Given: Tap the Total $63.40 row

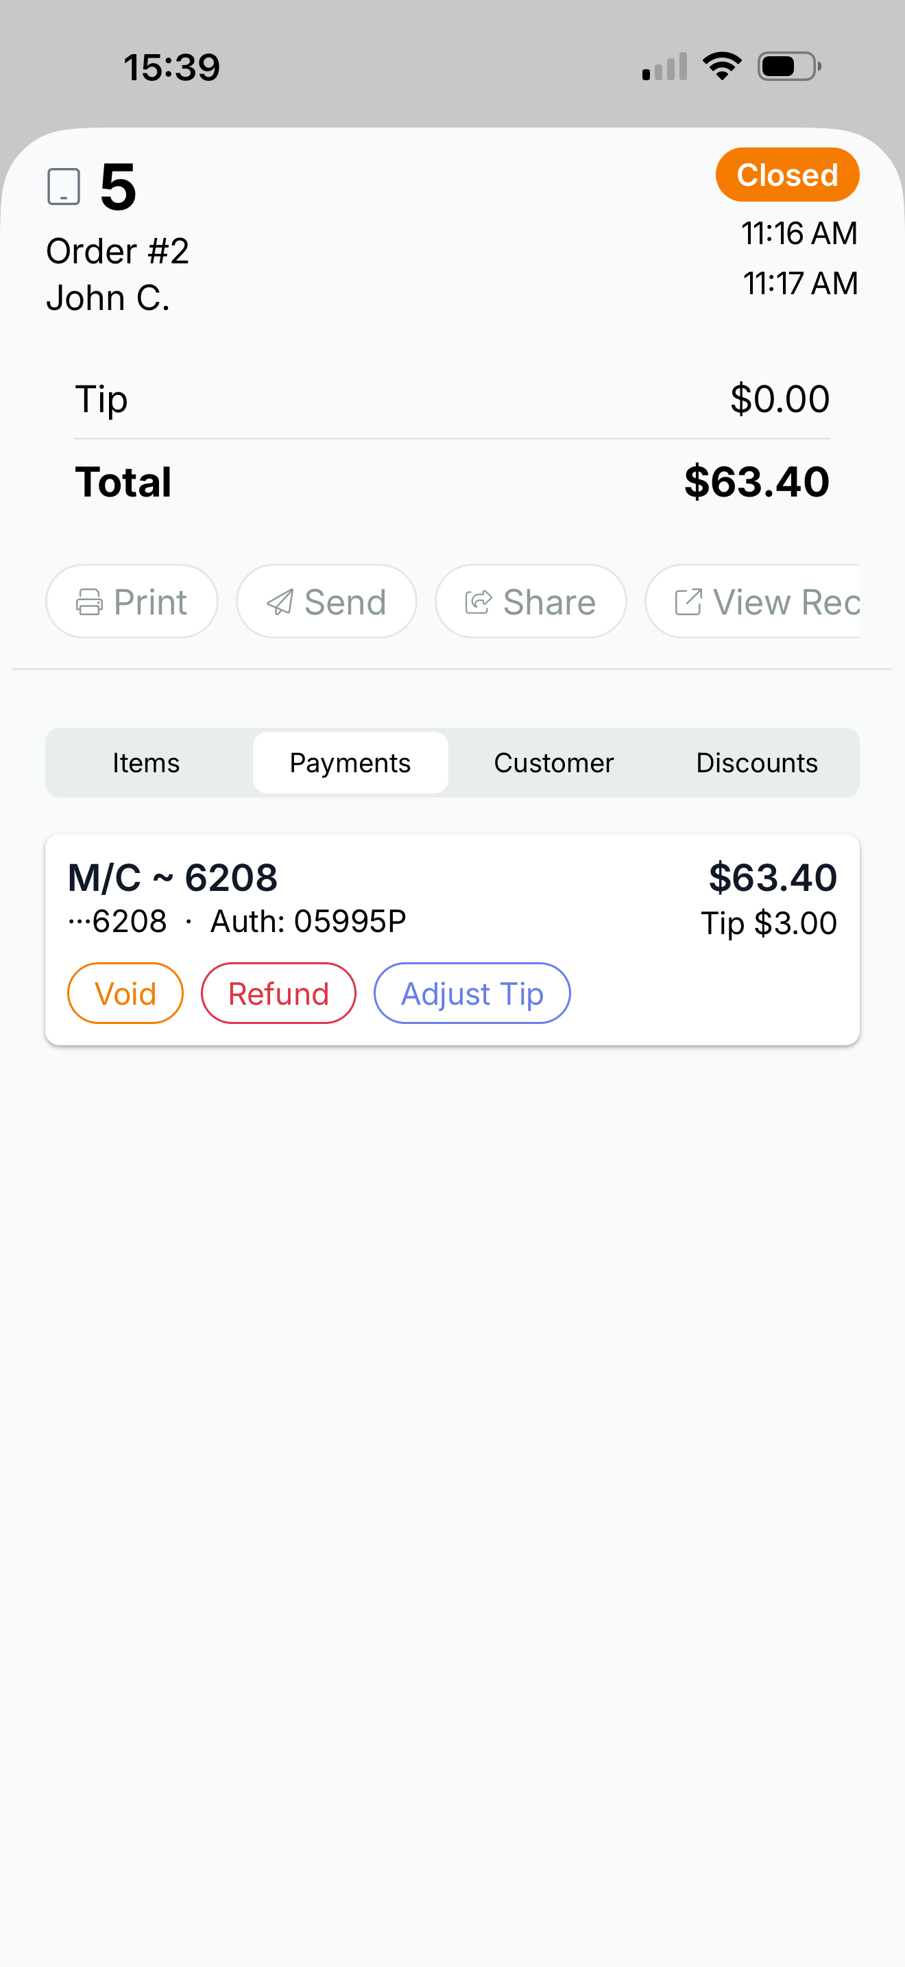Looking at the screenshot, I should [452, 482].
